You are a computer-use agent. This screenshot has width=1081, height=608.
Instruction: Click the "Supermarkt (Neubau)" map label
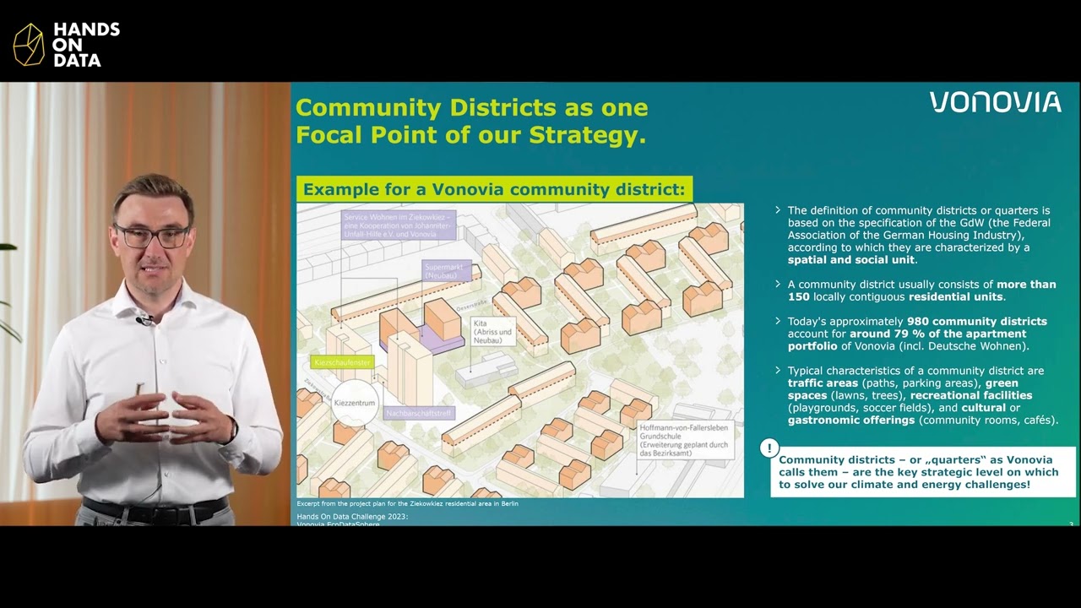[x=447, y=270]
